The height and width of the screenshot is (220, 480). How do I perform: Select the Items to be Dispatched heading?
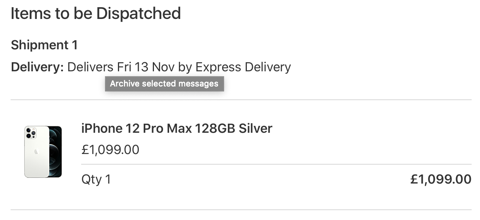point(96,14)
